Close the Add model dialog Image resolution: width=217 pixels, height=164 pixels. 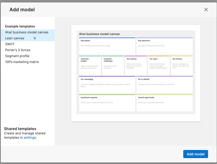206,10
